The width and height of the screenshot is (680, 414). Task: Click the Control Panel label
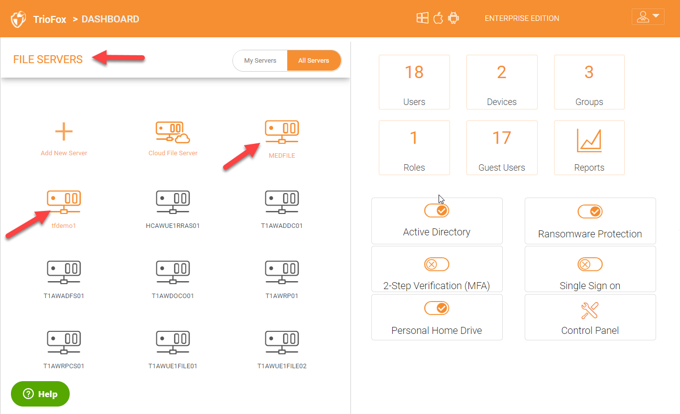tap(590, 330)
